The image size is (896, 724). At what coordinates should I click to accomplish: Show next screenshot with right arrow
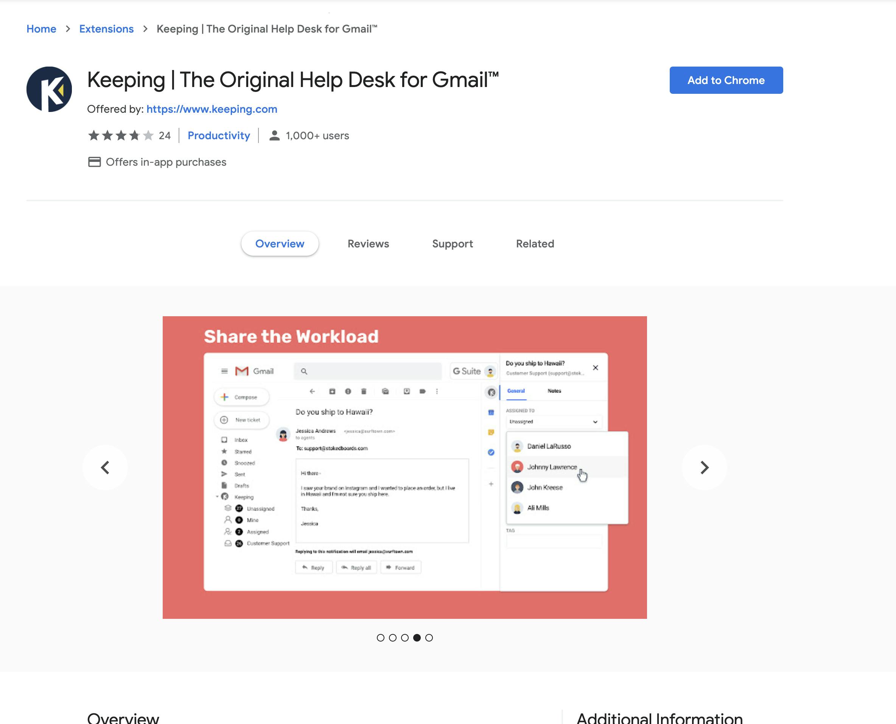click(704, 467)
